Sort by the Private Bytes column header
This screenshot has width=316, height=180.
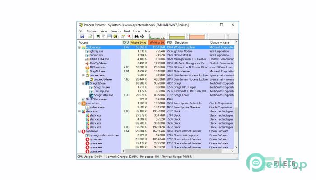pyautogui.click(x=139, y=42)
